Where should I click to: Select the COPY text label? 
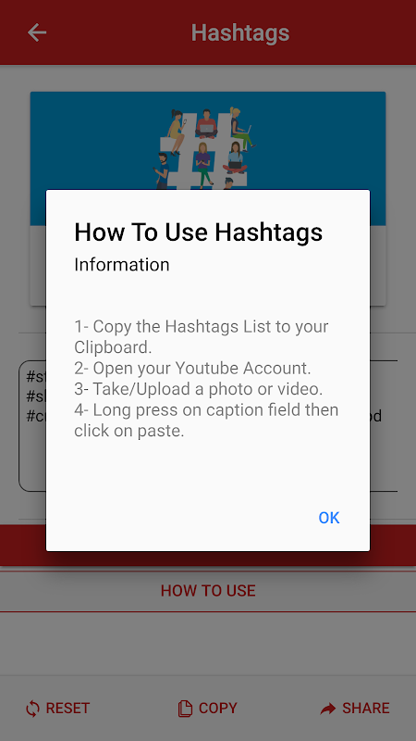218,709
